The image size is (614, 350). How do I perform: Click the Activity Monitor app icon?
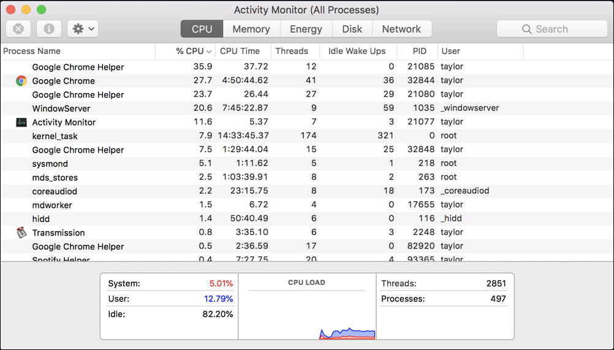pos(21,122)
